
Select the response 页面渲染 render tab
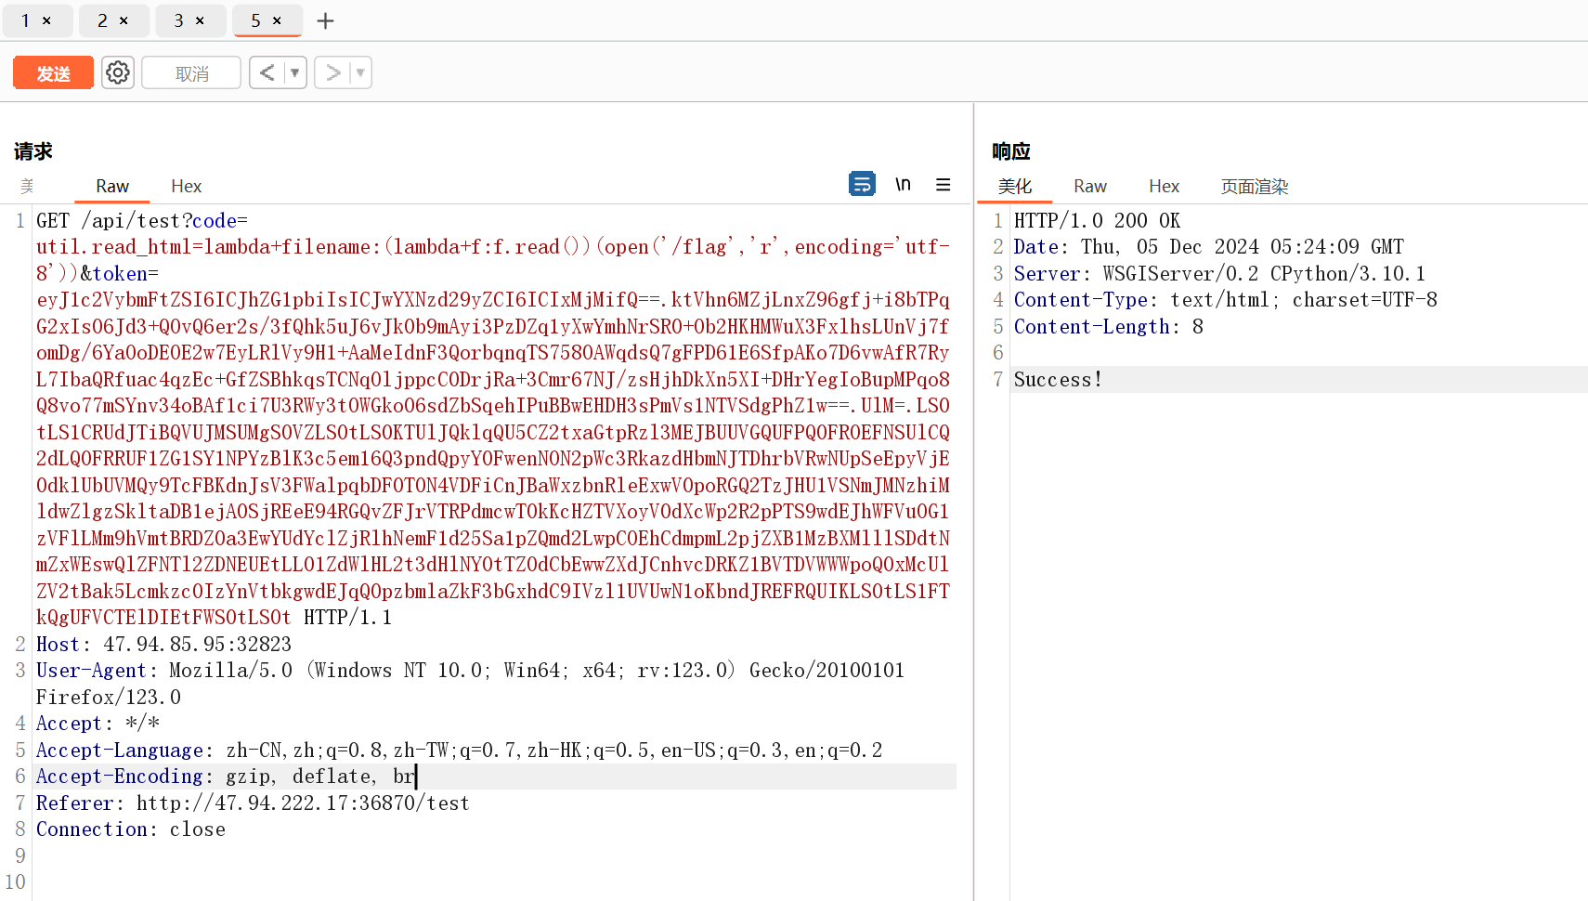[1255, 186]
